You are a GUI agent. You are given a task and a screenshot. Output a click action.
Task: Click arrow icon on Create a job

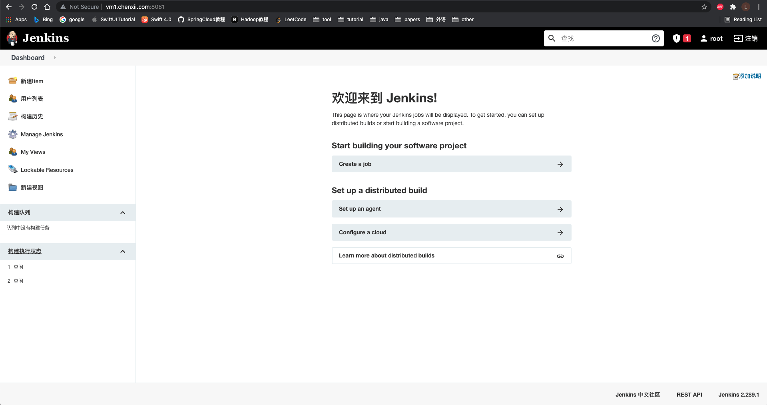point(560,164)
